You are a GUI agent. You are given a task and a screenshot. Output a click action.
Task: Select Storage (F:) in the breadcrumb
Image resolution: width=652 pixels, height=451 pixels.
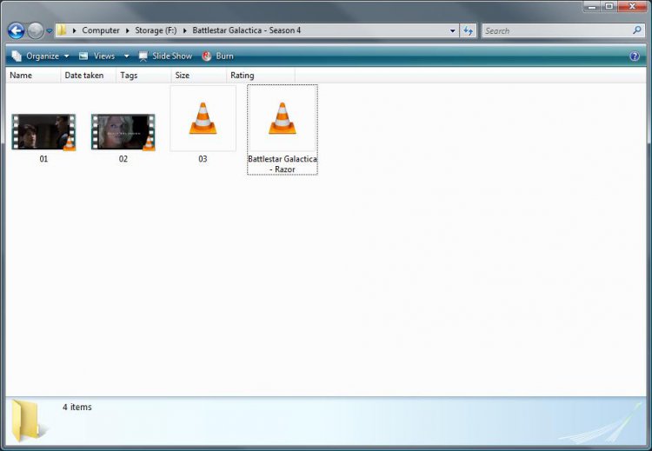156,30
